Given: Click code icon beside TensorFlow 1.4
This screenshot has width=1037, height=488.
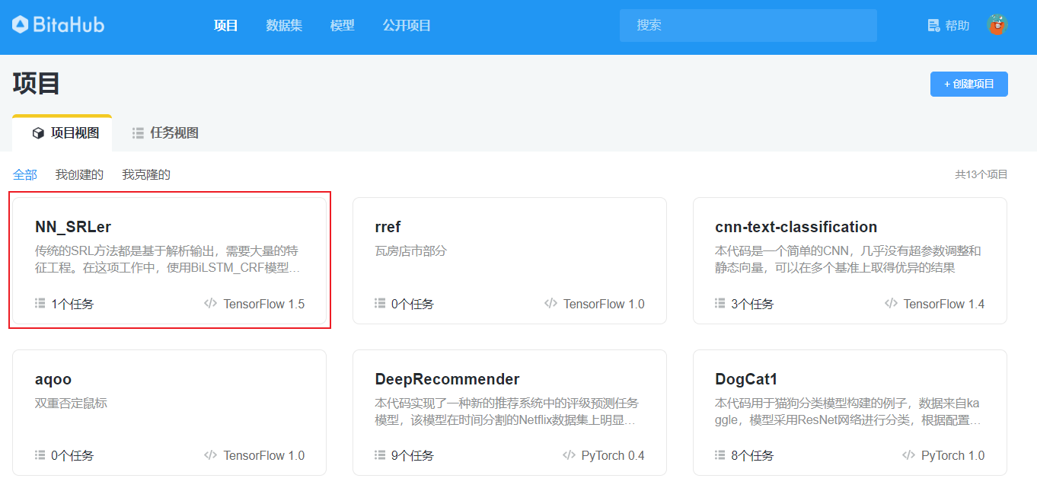Looking at the screenshot, I should (891, 303).
